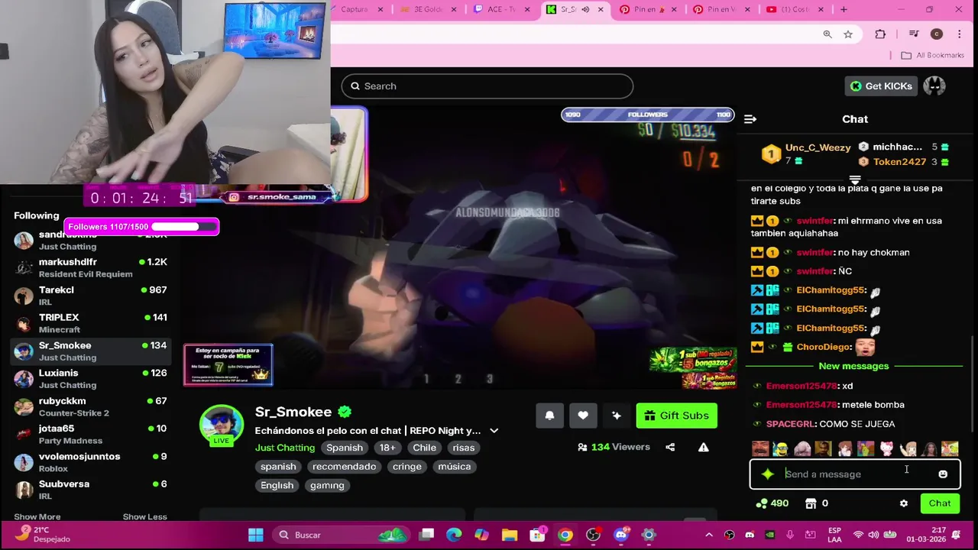978x550 pixels.
Task: Bookmark this page with the star icon
Action: (848, 34)
